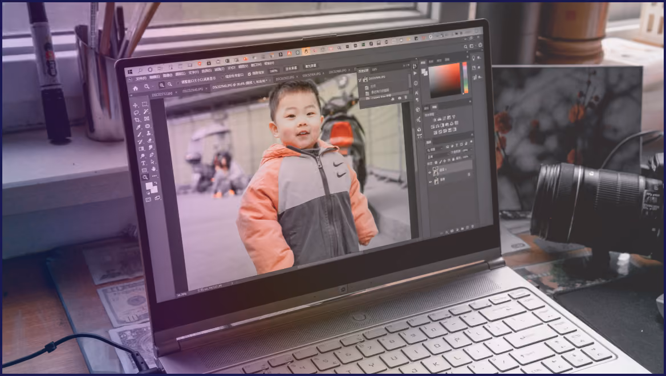Select the Rectangle shape tool
The image size is (666, 376).
point(144,170)
